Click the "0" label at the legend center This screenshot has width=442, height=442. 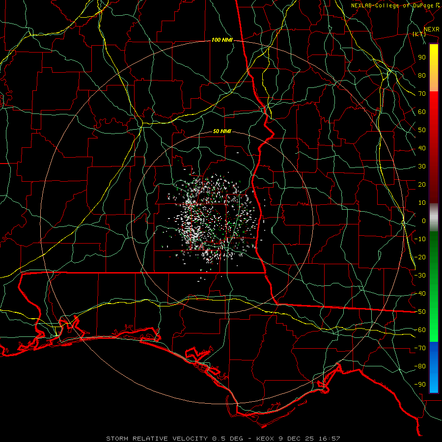424,221
